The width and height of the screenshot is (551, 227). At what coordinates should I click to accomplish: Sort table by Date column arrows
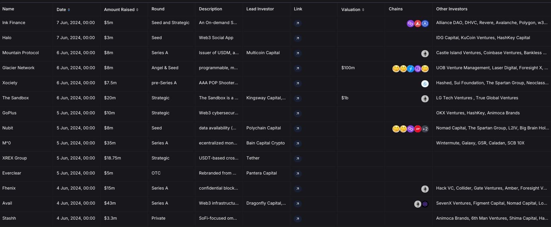click(x=69, y=10)
